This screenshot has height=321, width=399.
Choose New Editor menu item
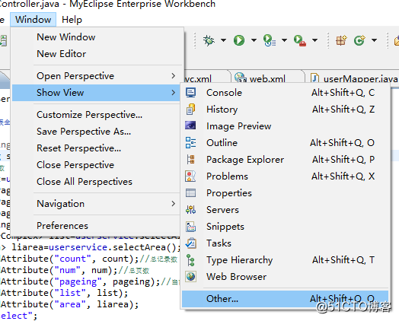pyautogui.click(x=97, y=54)
